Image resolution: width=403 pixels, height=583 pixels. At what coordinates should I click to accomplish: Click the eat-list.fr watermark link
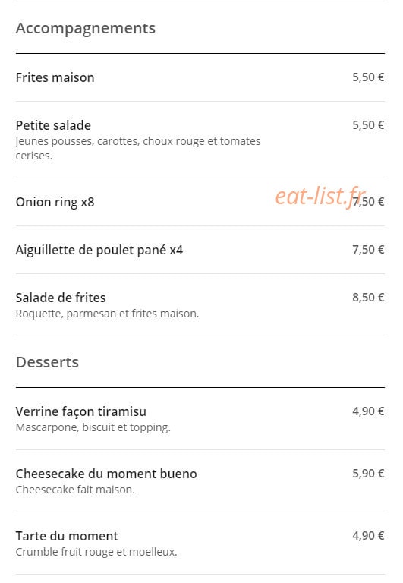(320, 196)
